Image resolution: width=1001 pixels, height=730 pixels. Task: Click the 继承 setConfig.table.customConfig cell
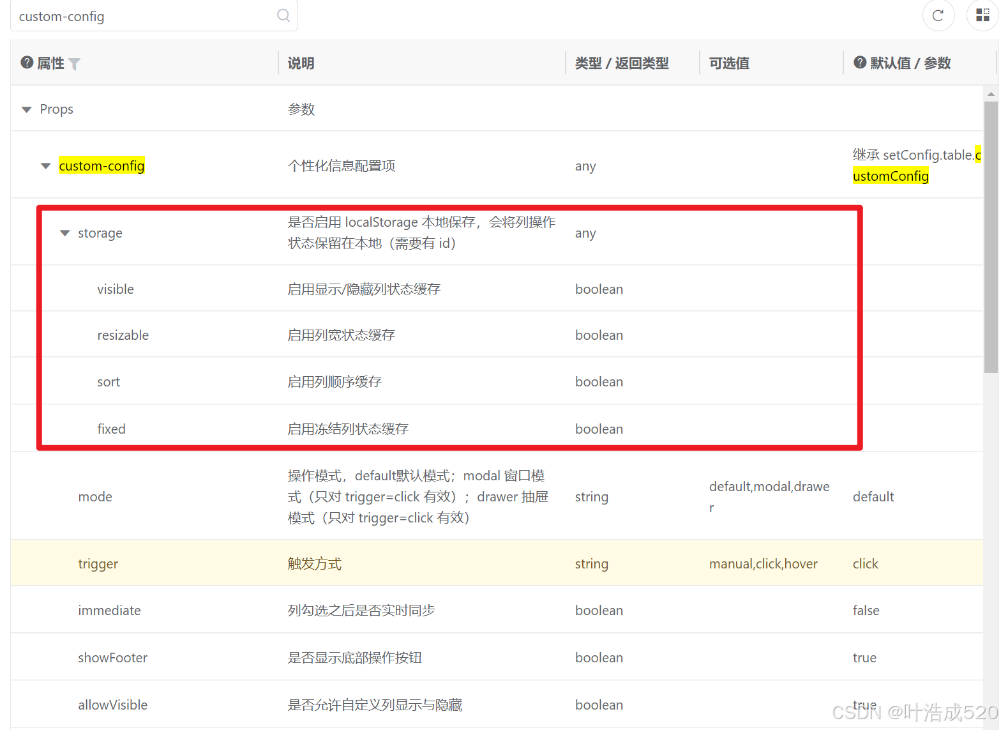[917, 165]
